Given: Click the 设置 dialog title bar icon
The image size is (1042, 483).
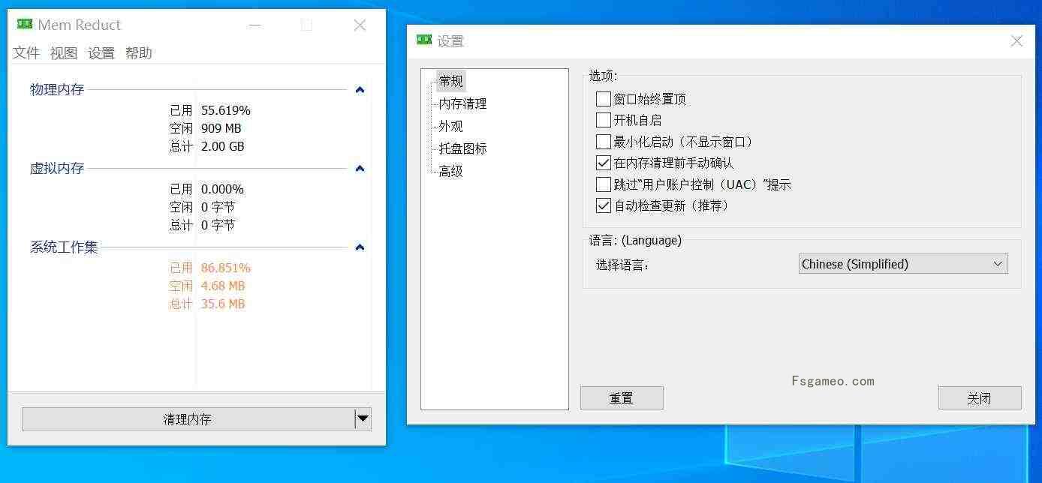Looking at the screenshot, I should [x=424, y=40].
